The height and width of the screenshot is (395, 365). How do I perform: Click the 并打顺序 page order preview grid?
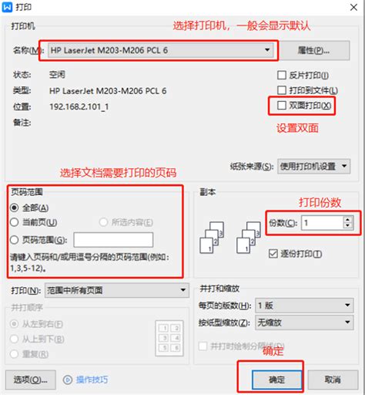[169, 338]
